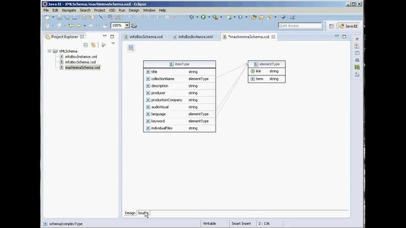Select the audioVisual element row
This screenshot has width=406, height=228.
click(180, 107)
